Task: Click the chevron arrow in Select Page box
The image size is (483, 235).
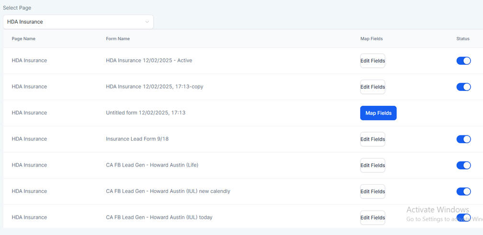Action: click(147, 22)
